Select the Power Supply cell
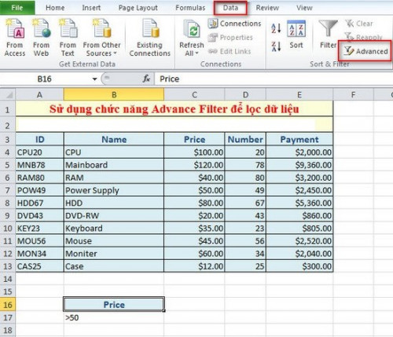The height and width of the screenshot is (337, 393). [114, 190]
